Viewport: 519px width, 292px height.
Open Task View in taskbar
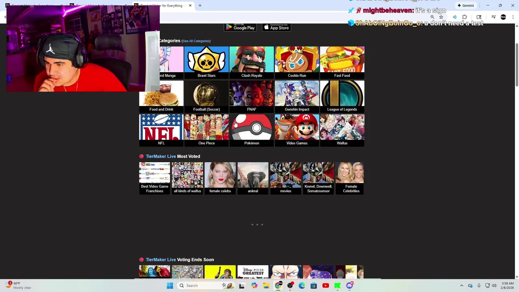click(242, 286)
